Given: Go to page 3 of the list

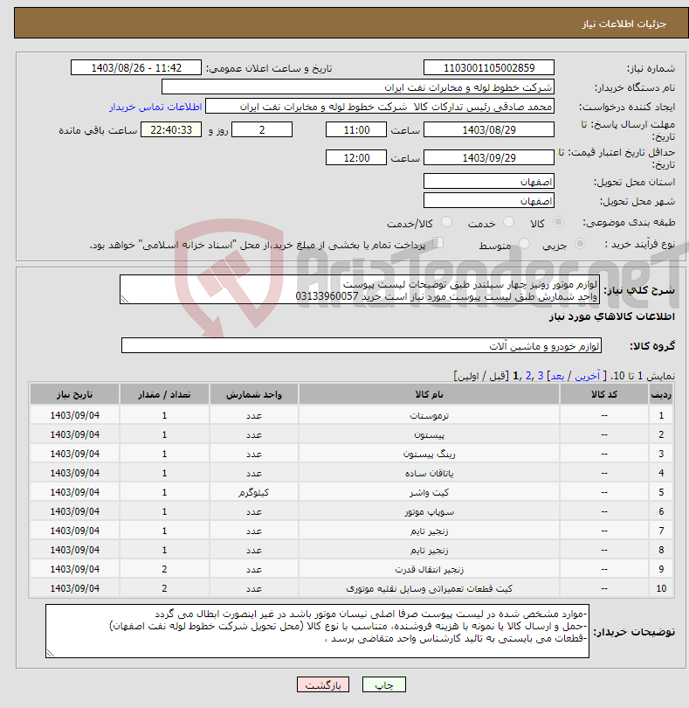Looking at the screenshot, I should (x=540, y=376).
